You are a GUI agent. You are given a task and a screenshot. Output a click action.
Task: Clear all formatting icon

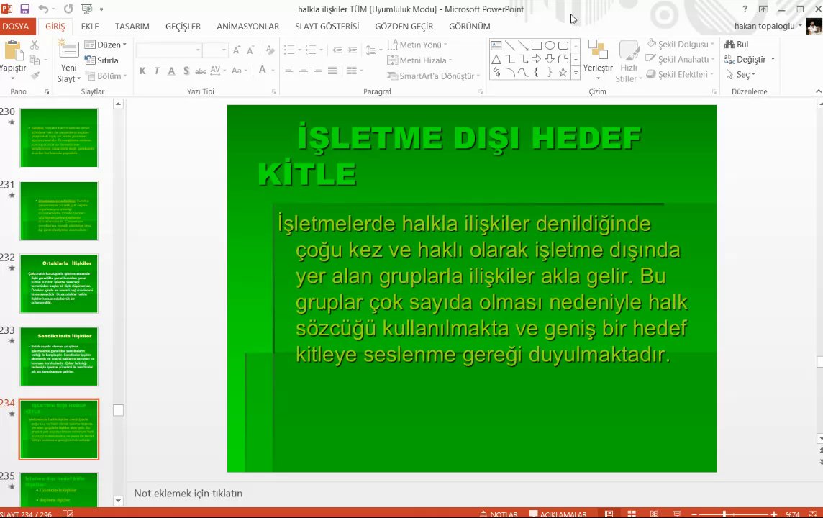270,50
